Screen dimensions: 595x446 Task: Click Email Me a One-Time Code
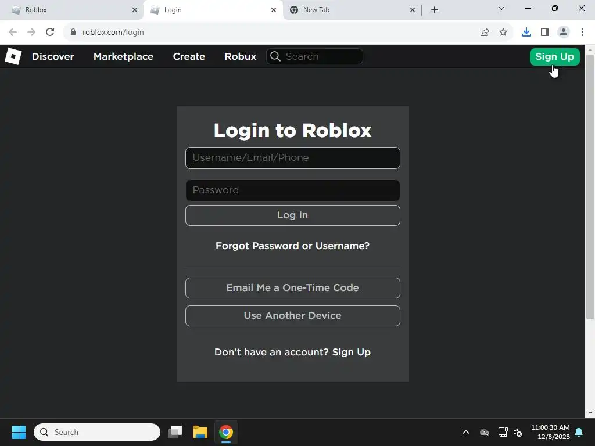[x=293, y=288]
